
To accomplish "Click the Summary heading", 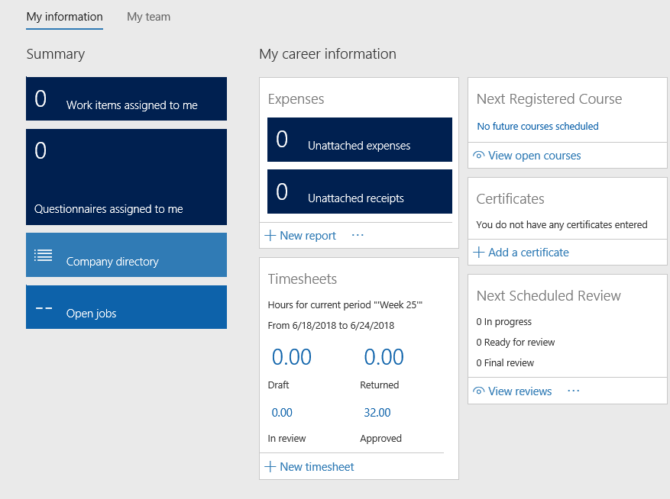I will tap(56, 54).
